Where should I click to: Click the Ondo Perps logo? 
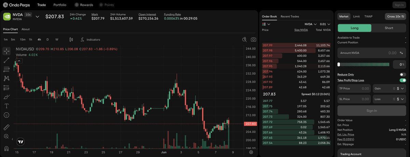(x=17, y=5)
